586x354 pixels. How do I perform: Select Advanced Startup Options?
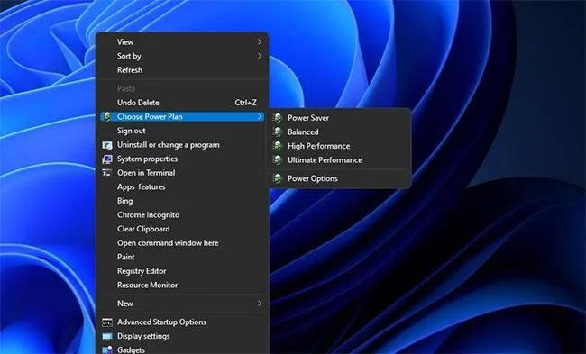click(182, 322)
